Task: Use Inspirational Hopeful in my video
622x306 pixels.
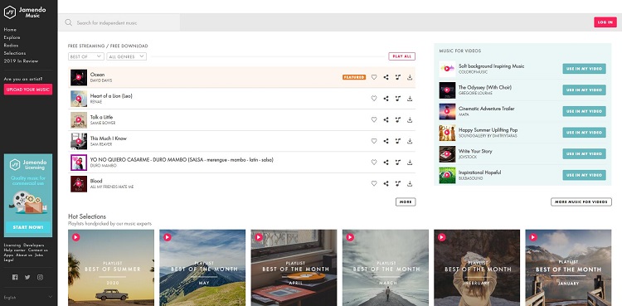Action: 584,175
